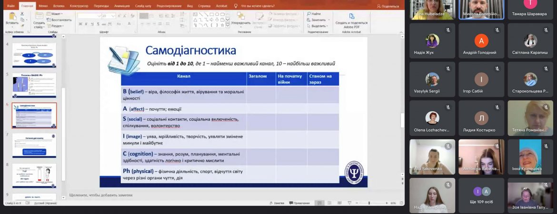Open the Переходы tab

click(x=101, y=6)
